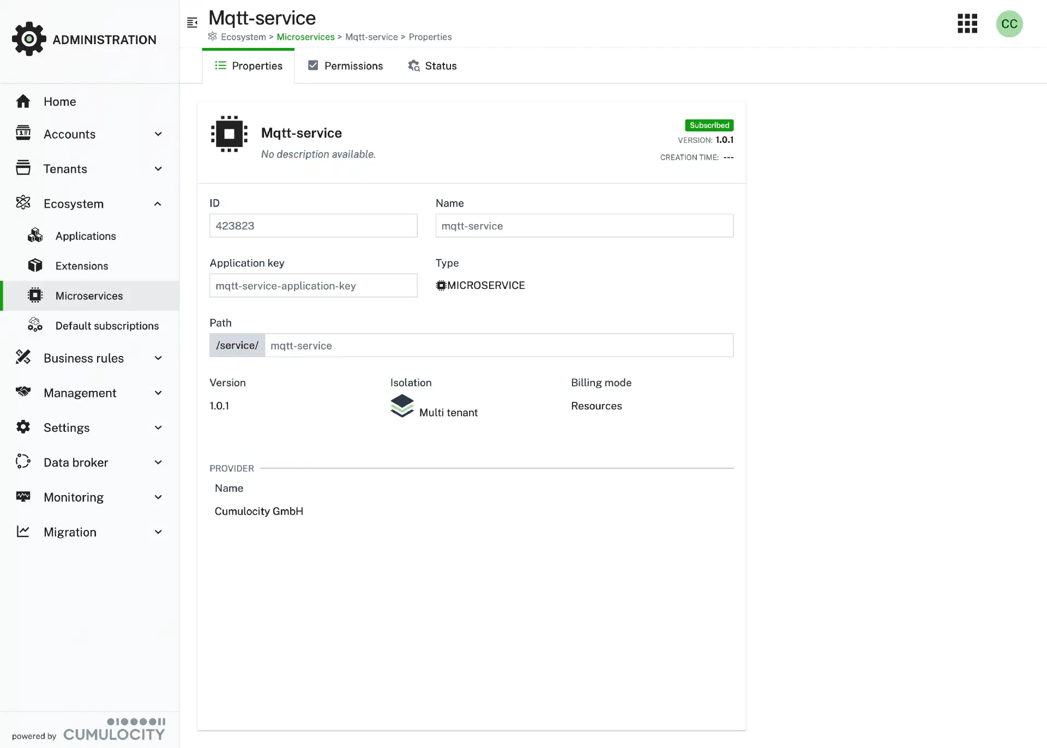Click the Microservices chip icon in sidebar
This screenshot has height=748, width=1047.
click(35, 295)
